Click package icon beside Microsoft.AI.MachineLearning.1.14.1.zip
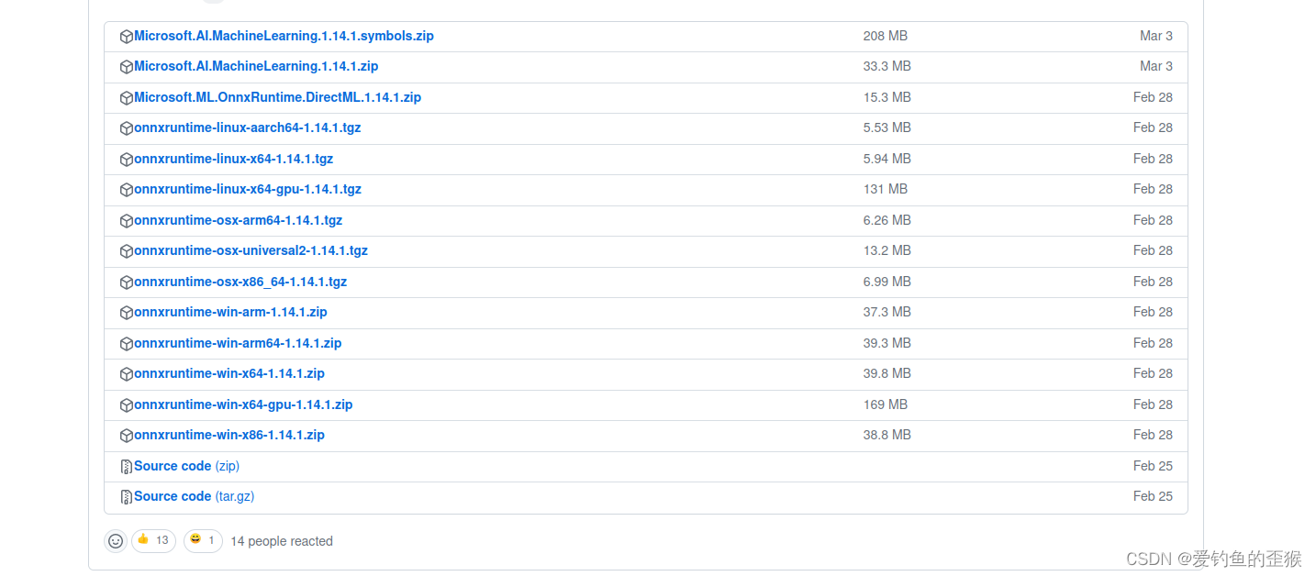The height and width of the screenshot is (576, 1316). [x=127, y=67]
